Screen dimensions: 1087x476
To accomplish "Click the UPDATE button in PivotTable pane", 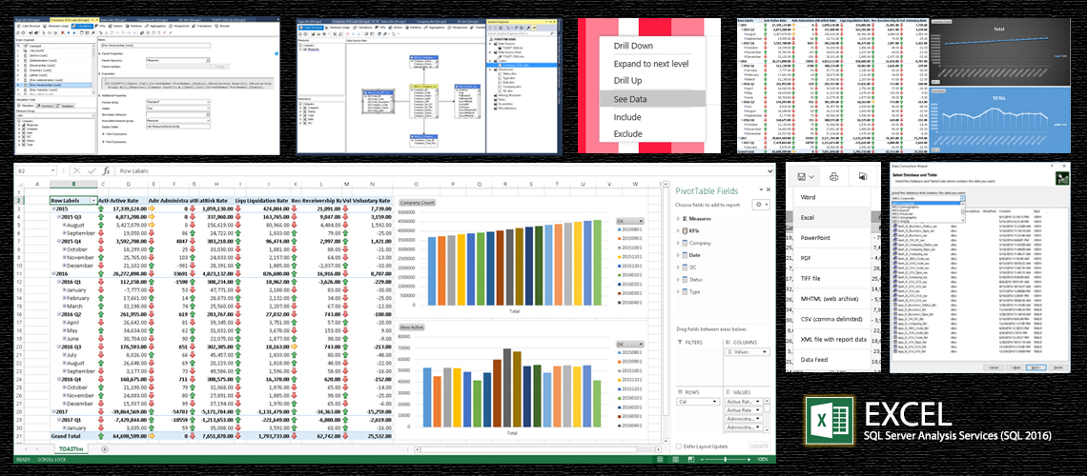I will (x=759, y=446).
